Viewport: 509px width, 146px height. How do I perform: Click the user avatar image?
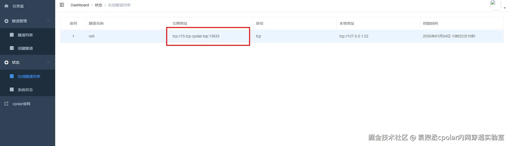(x=495, y=5)
